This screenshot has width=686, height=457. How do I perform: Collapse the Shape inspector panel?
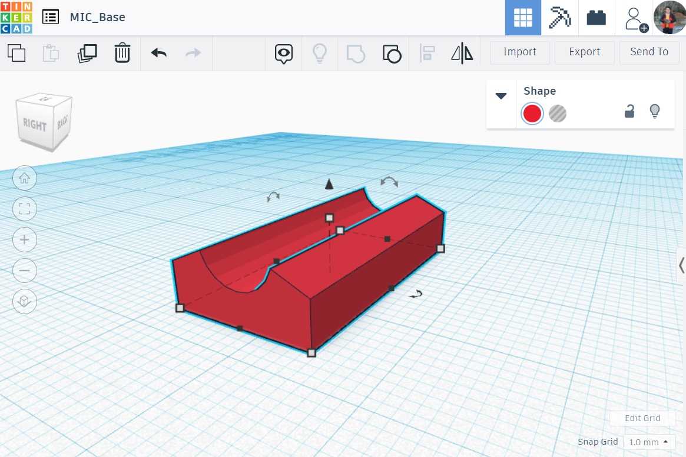[x=501, y=96]
